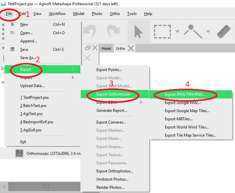Expand the Import submenu arrow

[73, 78]
